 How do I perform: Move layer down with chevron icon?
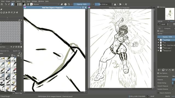(x=167, y=70)
